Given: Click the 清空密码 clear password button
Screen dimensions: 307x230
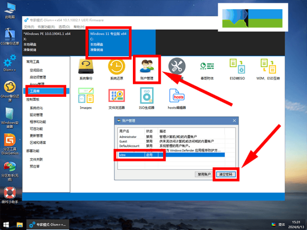Looking at the screenshot, I should coord(226,174).
